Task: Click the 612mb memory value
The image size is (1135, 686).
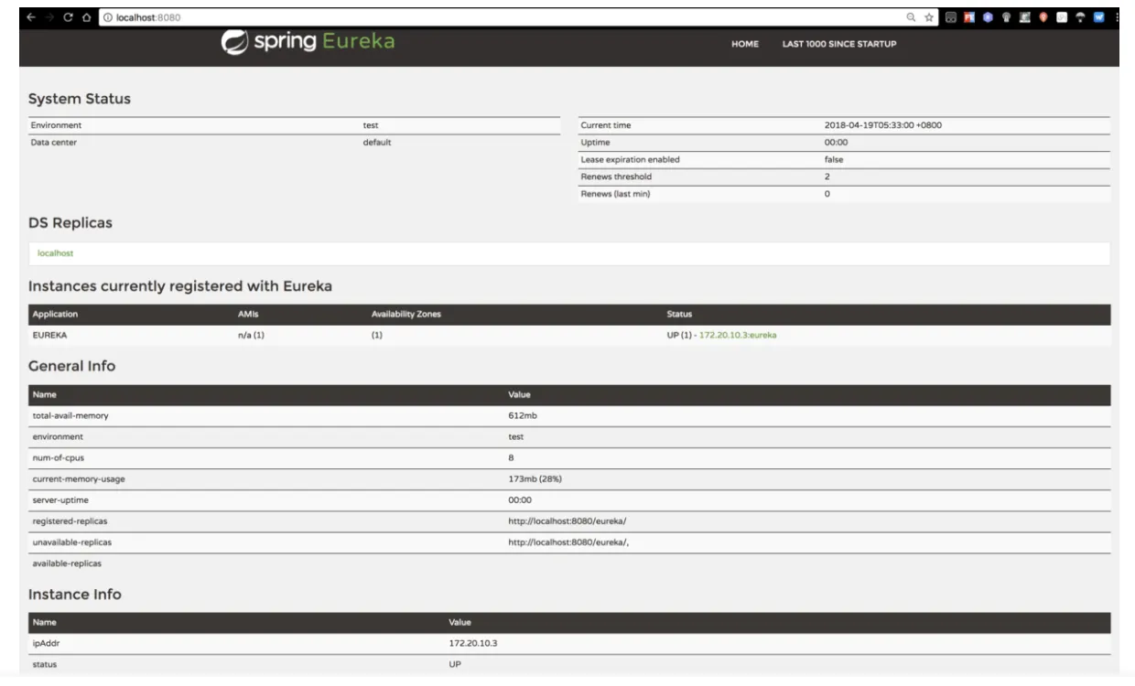Action: (x=523, y=415)
